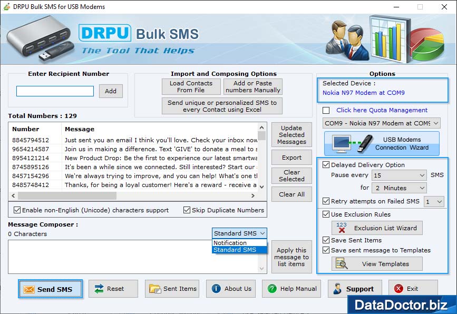The width and height of the screenshot is (457, 314).
Task: Expand the retry attempts count dropdown
Action: pyautogui.click(x=434, y=201)
